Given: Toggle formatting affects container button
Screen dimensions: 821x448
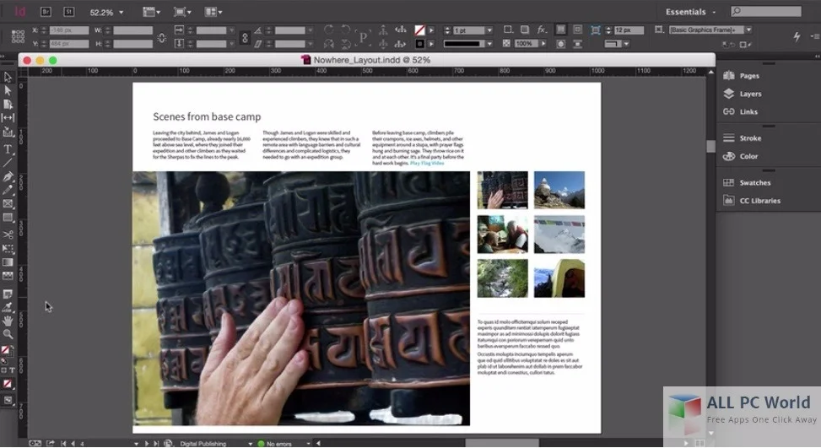Looking at the screenshot, I should point(4,370).
